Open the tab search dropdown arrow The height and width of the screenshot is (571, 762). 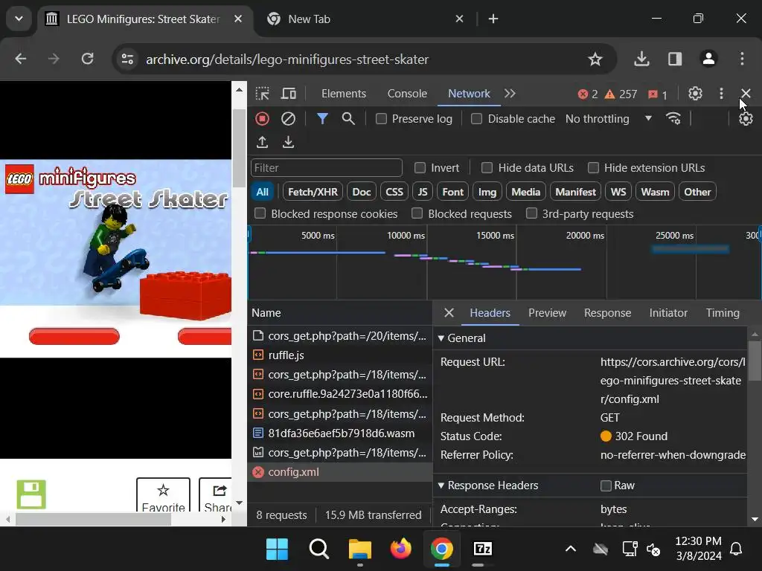19,19
